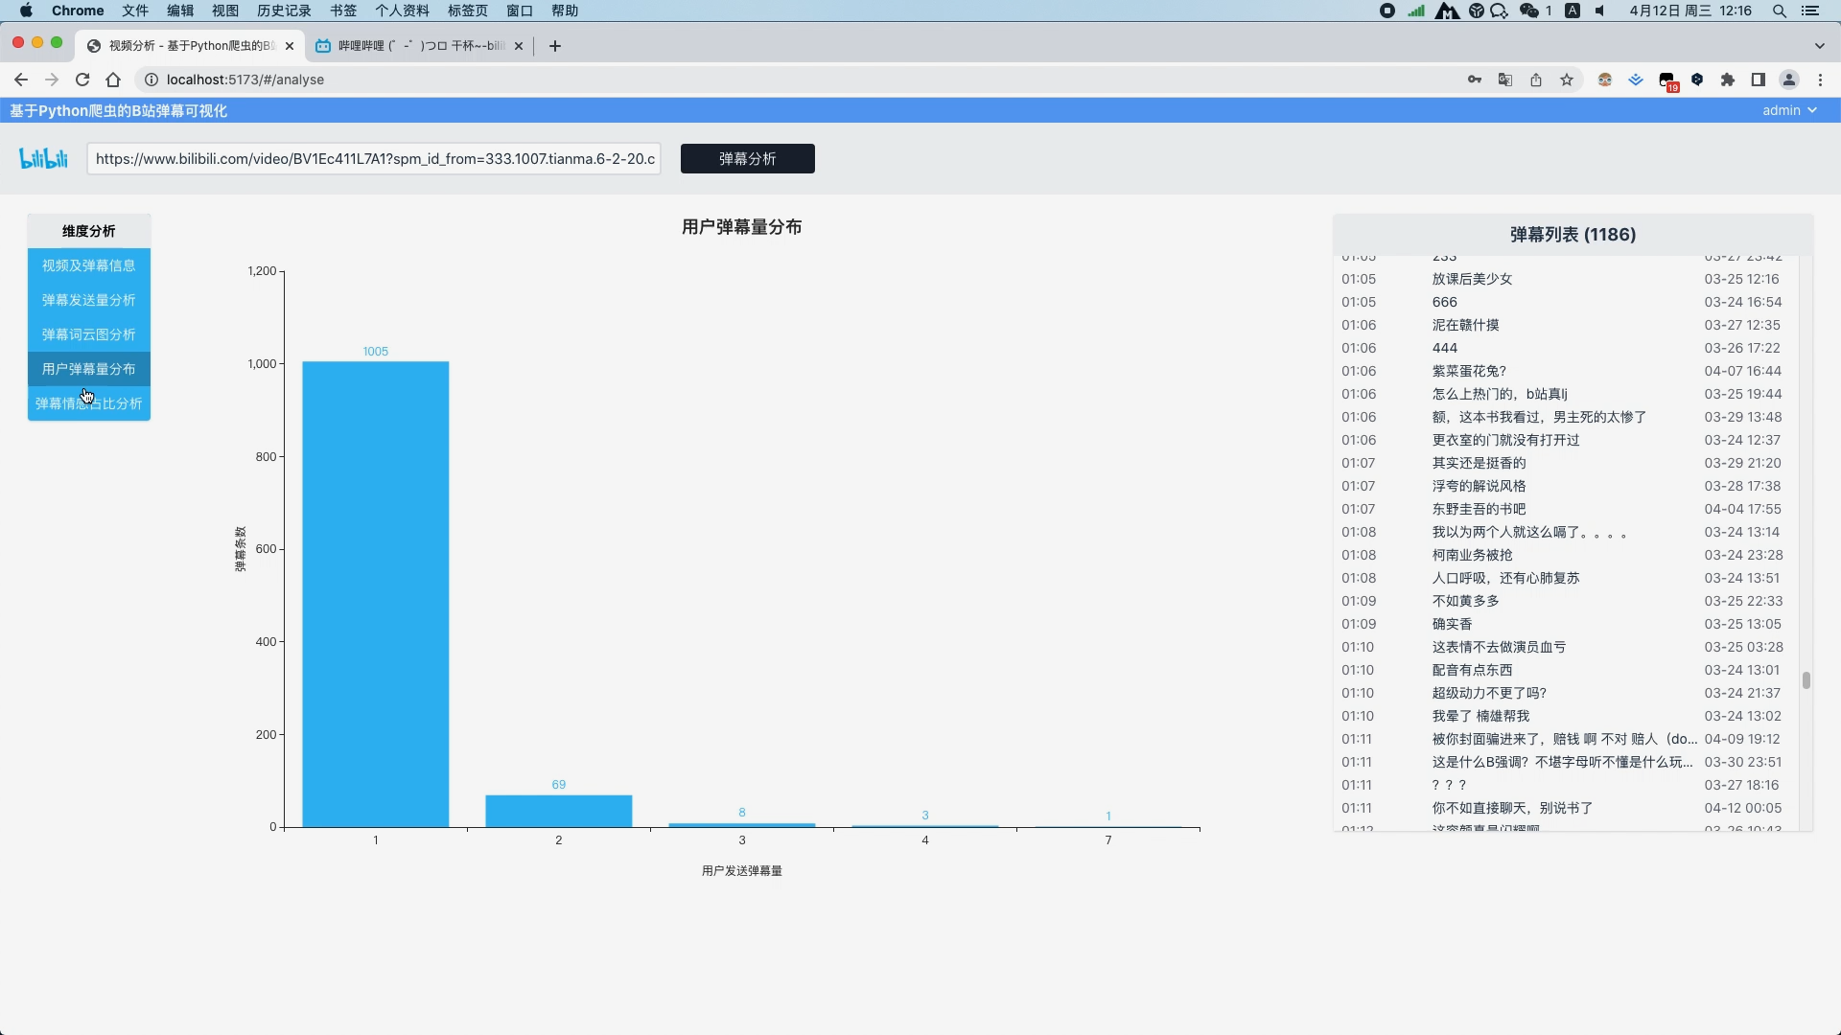Click the password key icon in address bar
The image size is (1841, 1035).
(x=1475, y=80)
